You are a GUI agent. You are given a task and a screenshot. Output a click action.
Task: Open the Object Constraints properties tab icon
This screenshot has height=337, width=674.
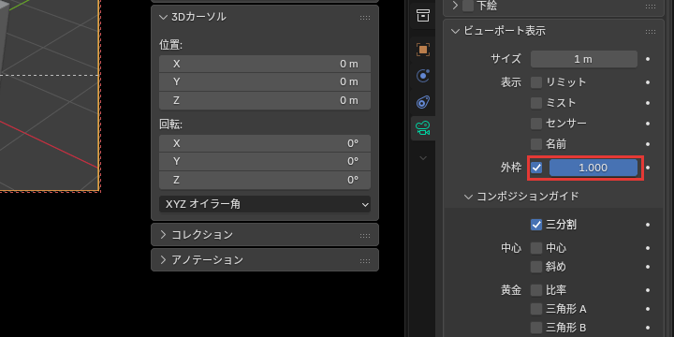click(423, 102)
